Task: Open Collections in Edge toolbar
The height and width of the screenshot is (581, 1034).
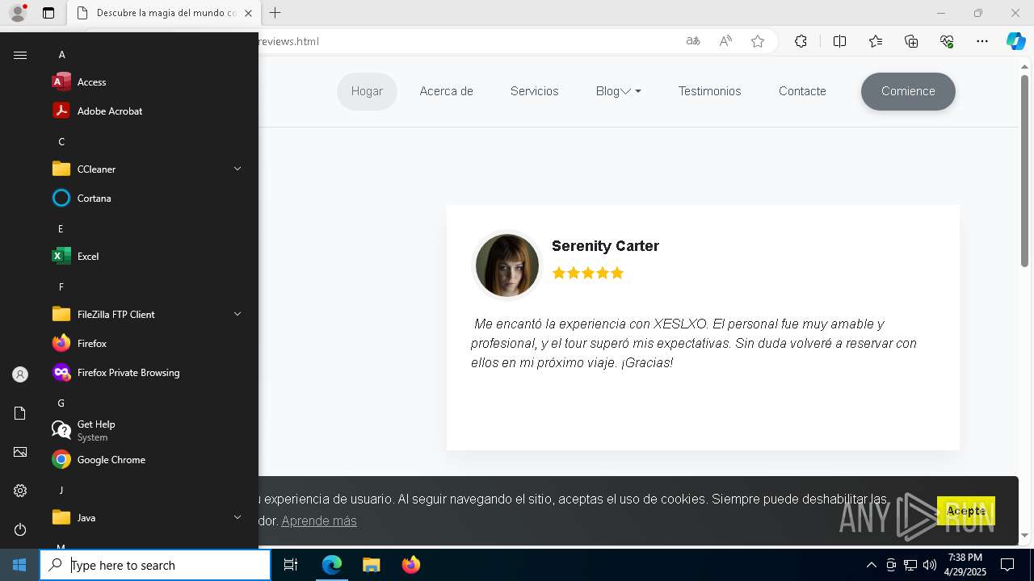Action: (x=911, y=41)
